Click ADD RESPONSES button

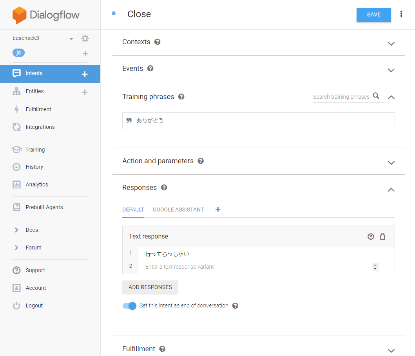click(x=150, y=287)
